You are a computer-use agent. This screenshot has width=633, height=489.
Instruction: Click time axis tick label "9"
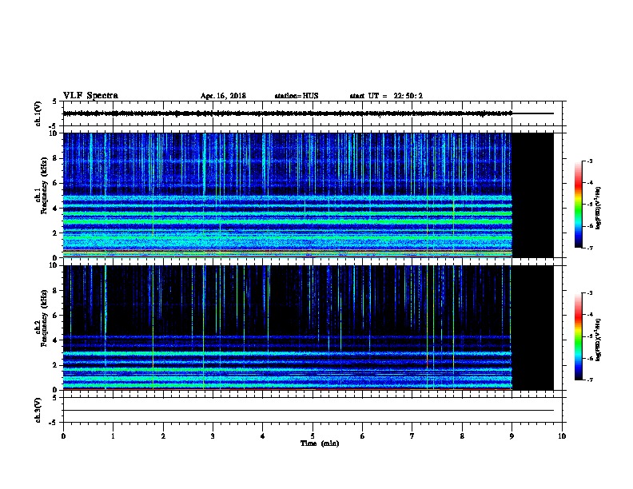(x=512, y=436)
